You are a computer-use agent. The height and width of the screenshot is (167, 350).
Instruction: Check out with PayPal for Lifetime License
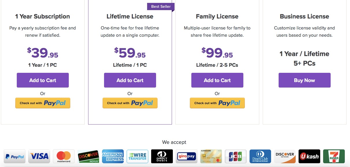tap(130, 103)
